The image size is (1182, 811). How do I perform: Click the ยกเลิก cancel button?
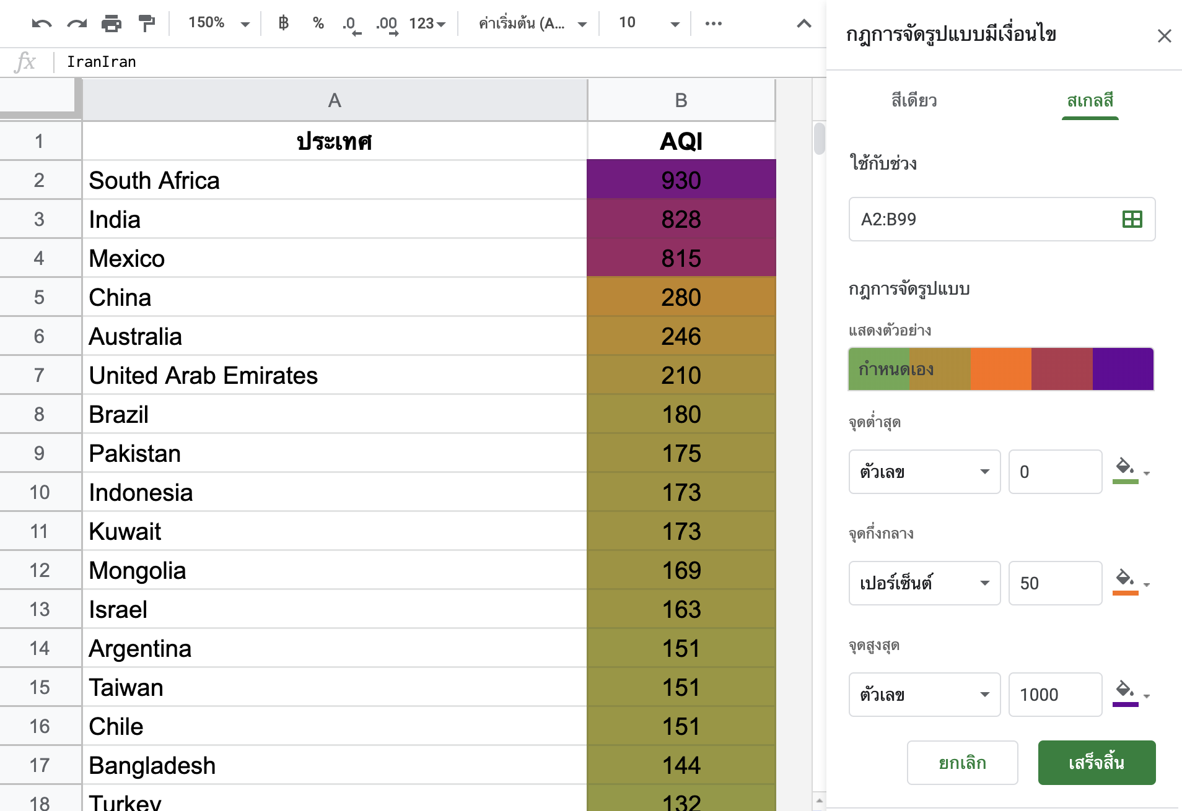coord(962,763)
